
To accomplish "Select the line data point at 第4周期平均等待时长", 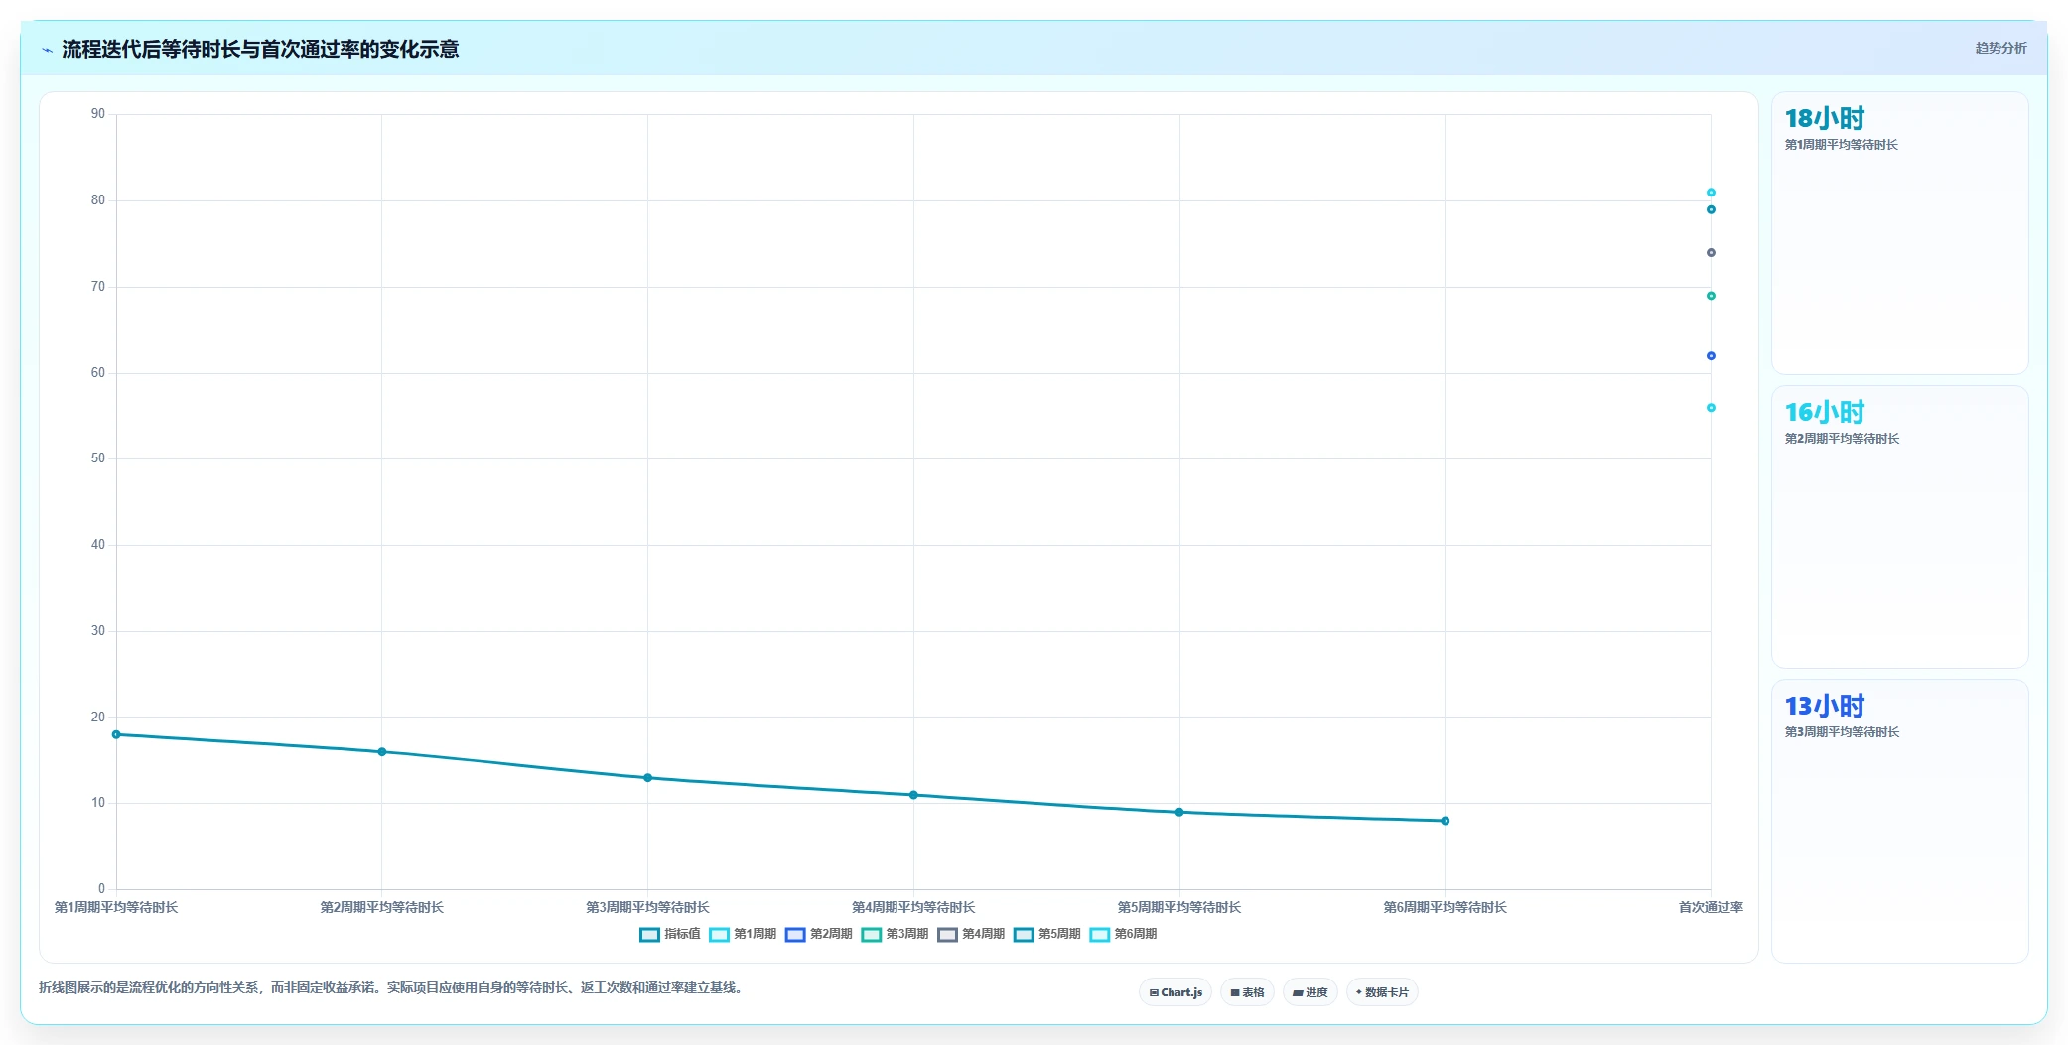I will pyautogui.click(x=913, y=795).
